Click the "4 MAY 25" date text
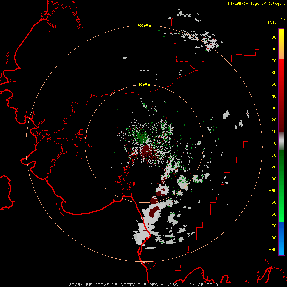 point(193,285)
